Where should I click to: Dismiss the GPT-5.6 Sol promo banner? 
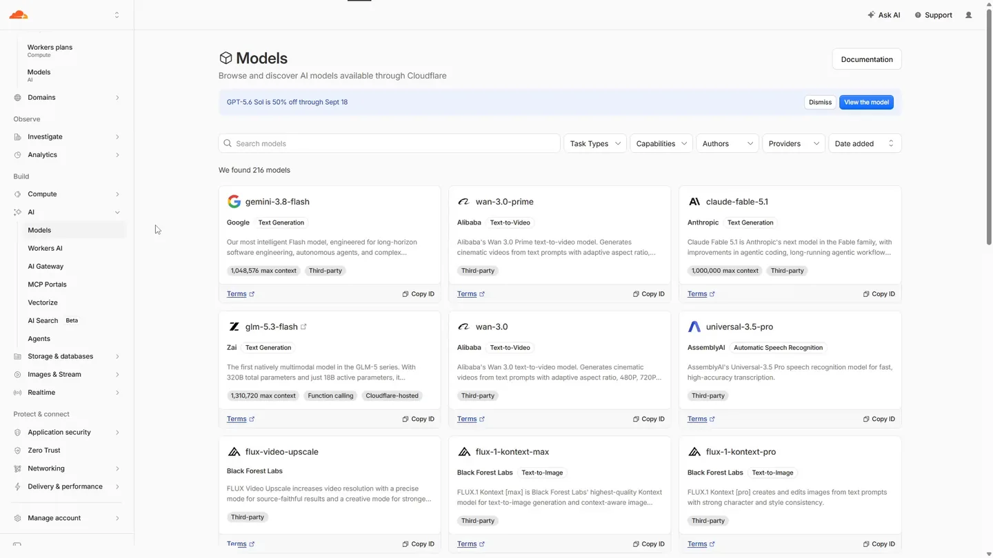[x=820, y=102]
